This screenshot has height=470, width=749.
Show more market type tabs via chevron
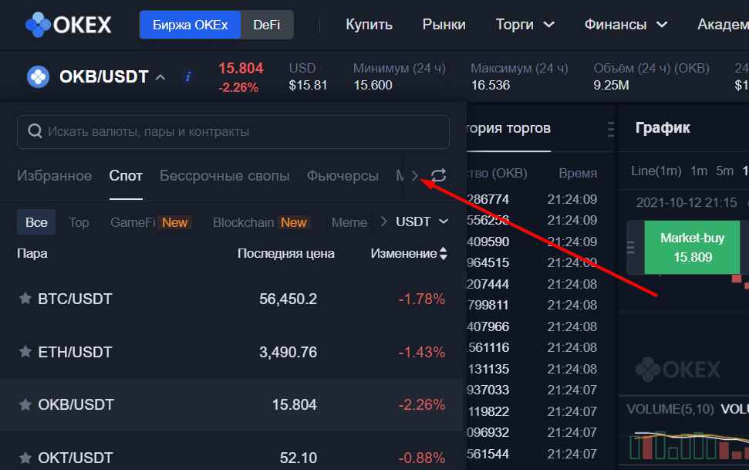pyautogui.click(x=415, y=176)
